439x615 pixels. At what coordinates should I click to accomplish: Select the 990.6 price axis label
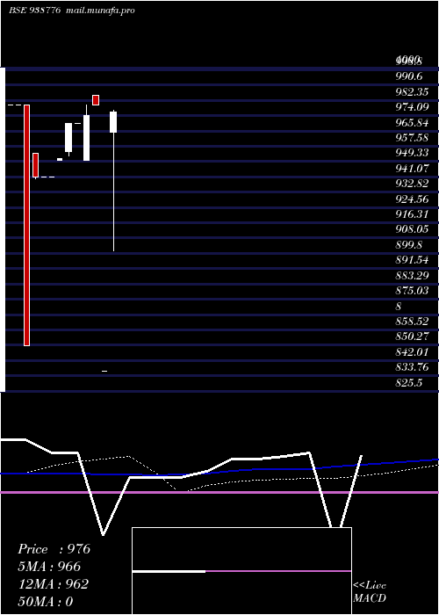point(408,76)
